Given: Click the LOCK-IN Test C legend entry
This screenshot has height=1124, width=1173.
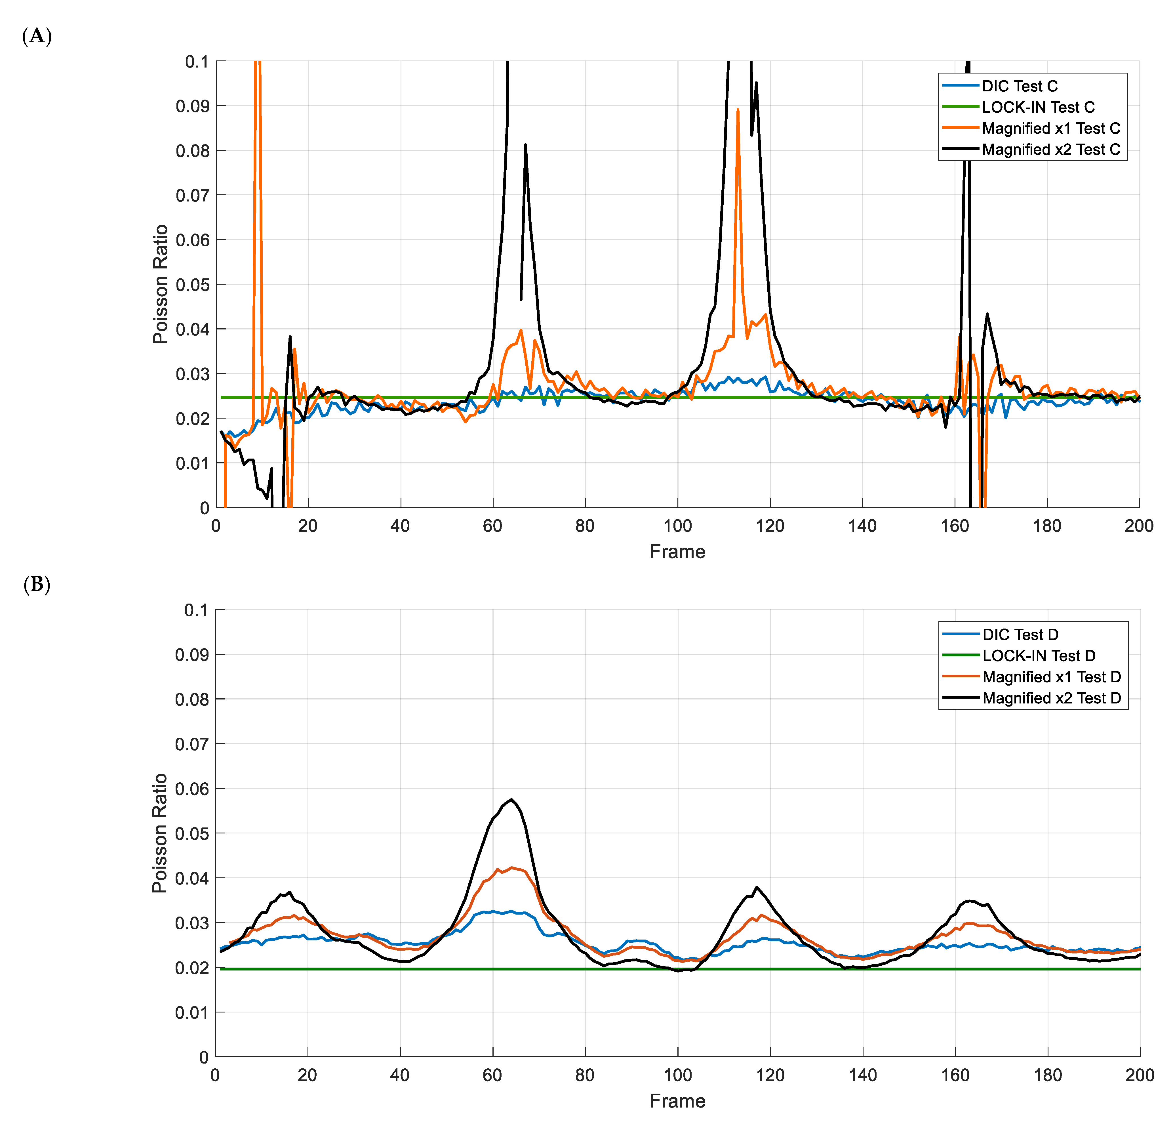Looking at the screenshot, I should (1038, 107).
